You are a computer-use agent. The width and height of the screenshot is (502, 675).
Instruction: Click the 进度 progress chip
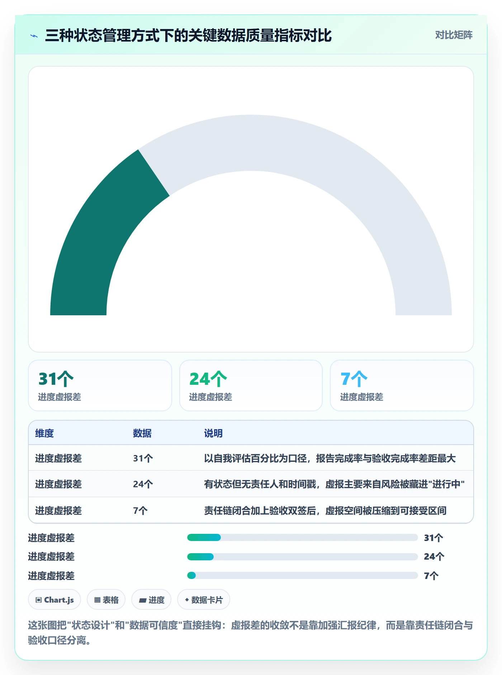click(151, 599)
